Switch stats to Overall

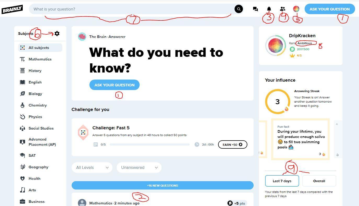click(319, 181)
